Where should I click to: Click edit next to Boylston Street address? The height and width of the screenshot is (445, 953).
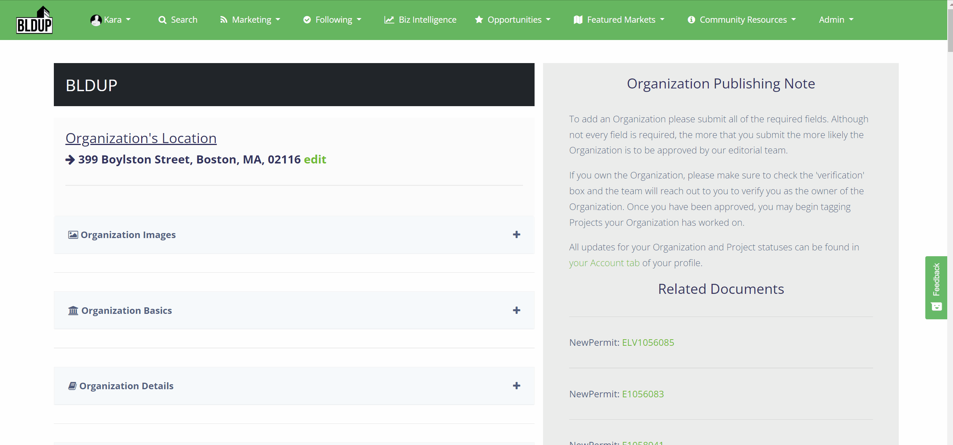[x=315, y=159]
